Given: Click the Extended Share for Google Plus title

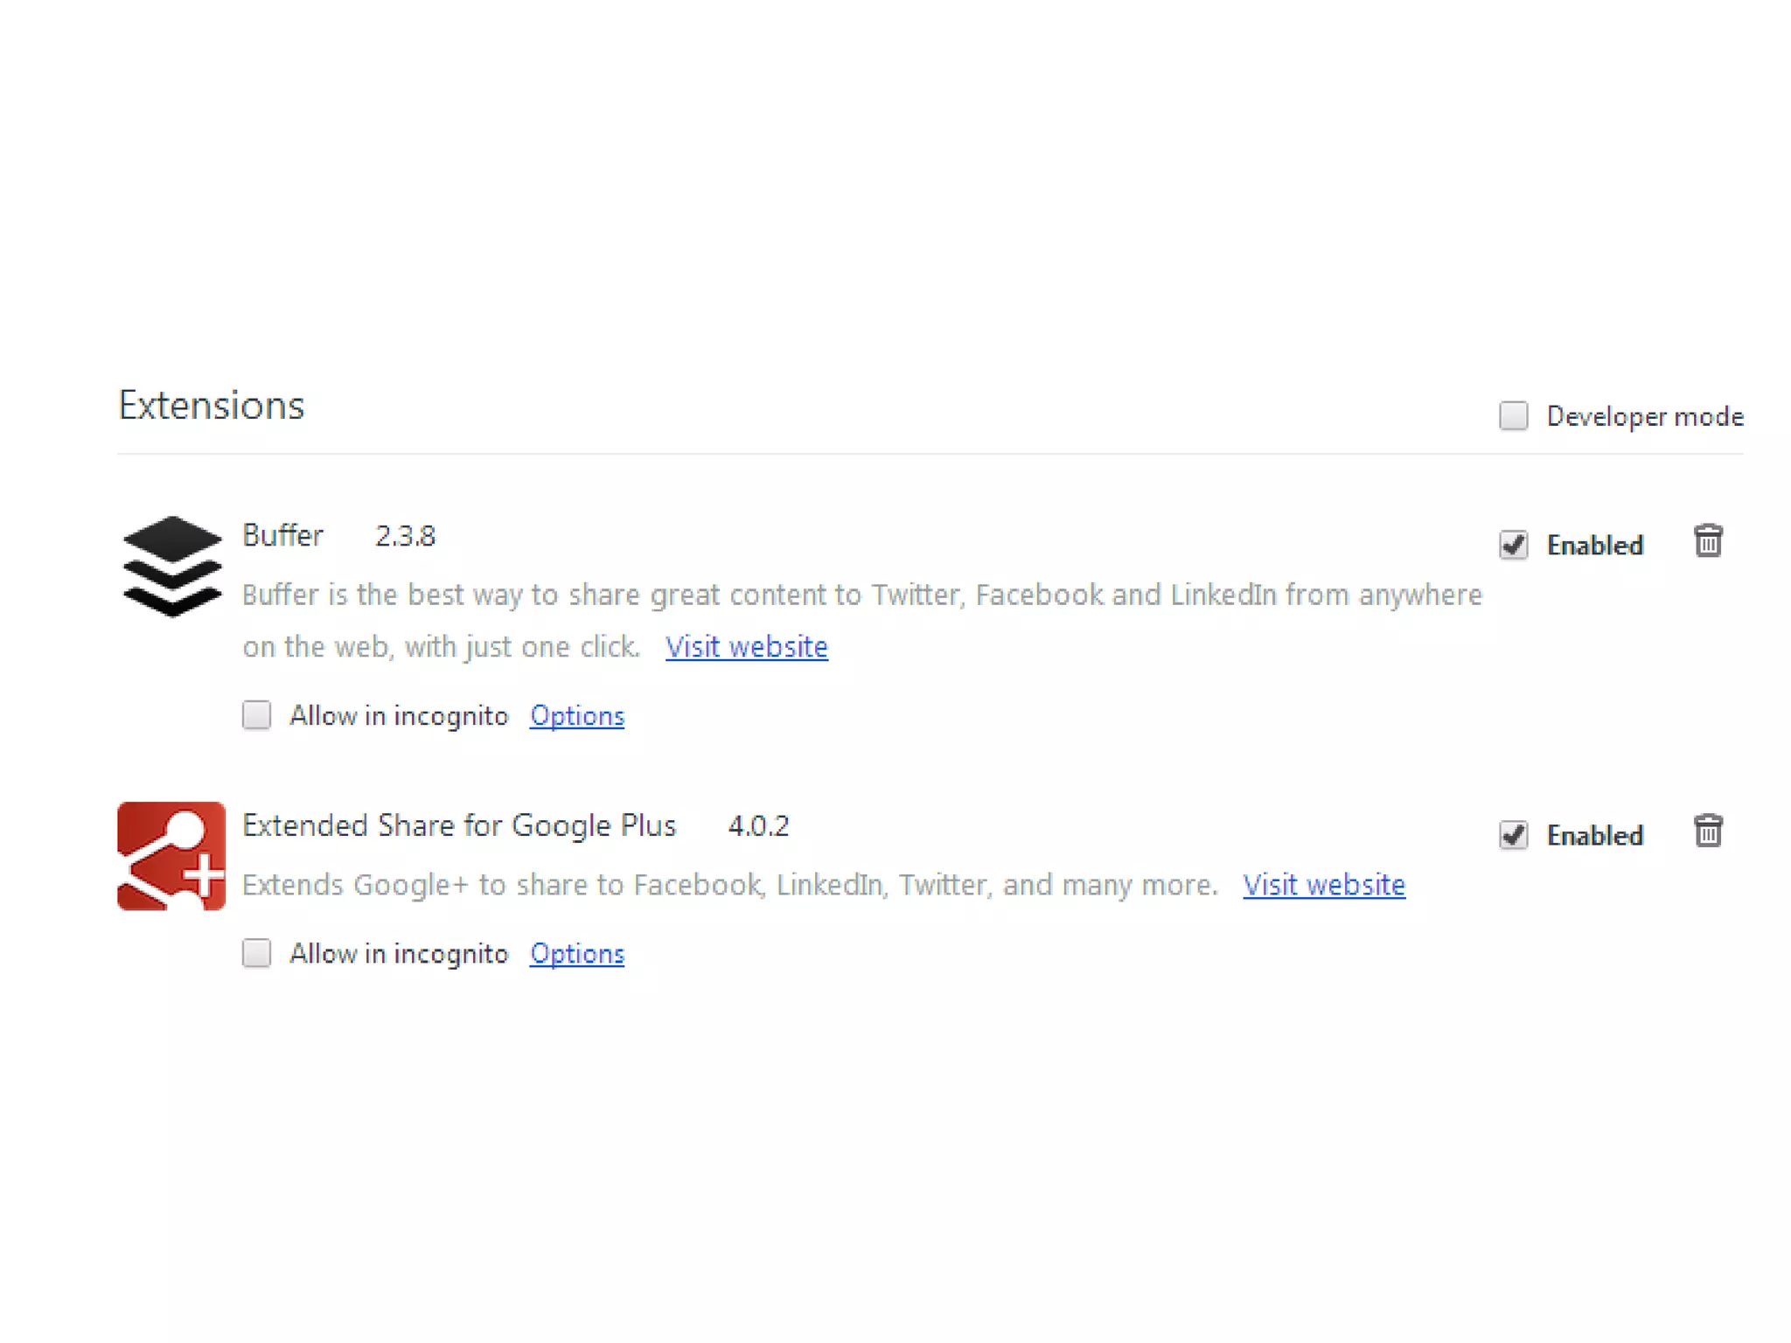Looking at the screenshot, I should 459,825.
